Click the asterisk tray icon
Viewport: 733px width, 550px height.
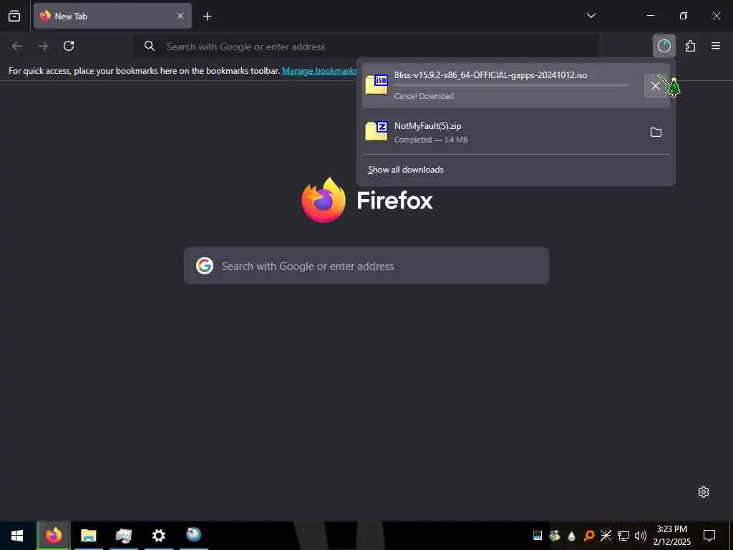[x=606, y=536]
